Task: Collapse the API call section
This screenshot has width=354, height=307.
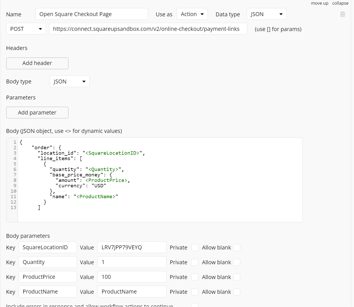Action: (x=340, y=3)
